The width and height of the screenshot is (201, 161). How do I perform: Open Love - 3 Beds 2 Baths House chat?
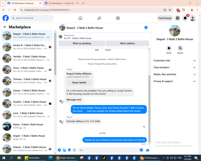coord(27,115)
